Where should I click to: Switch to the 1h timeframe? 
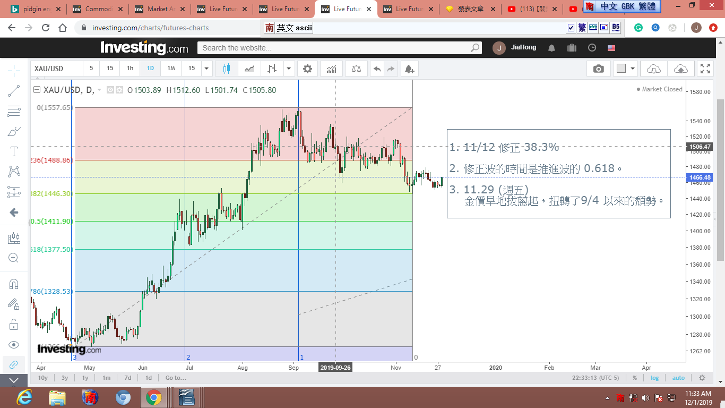coord(130,69)
